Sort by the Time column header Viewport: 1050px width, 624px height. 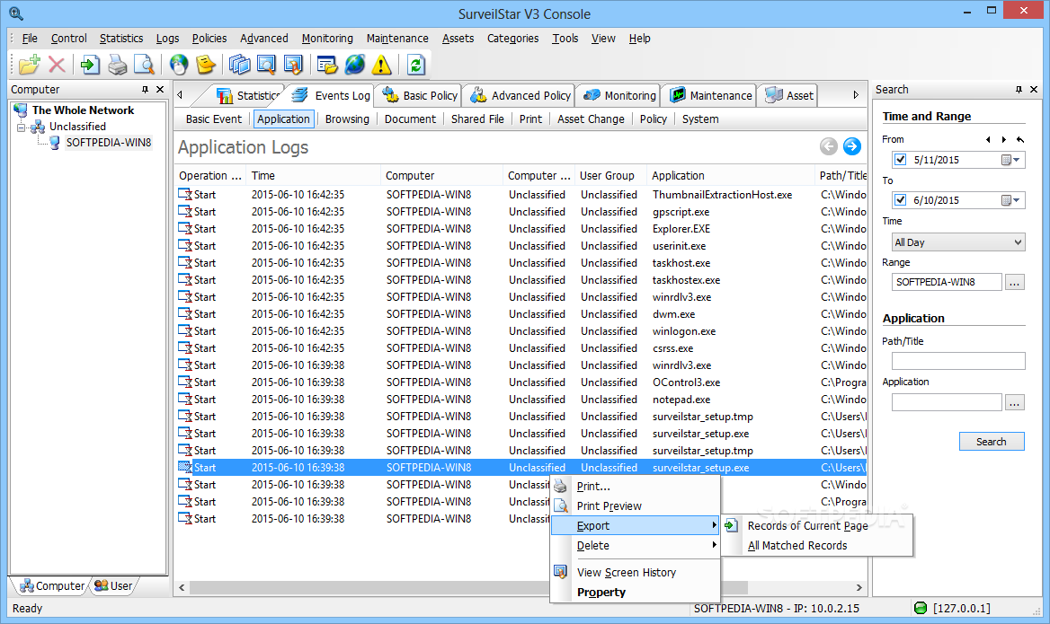click(x=314, y=175)
